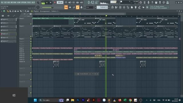Select Pattern 1 in picker panel

[x=8, y=19]
